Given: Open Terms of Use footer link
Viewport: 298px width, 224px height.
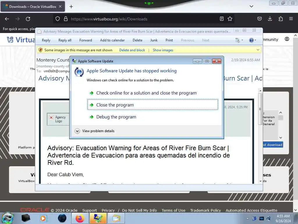Looking at the screenshot, I should 173,210.
